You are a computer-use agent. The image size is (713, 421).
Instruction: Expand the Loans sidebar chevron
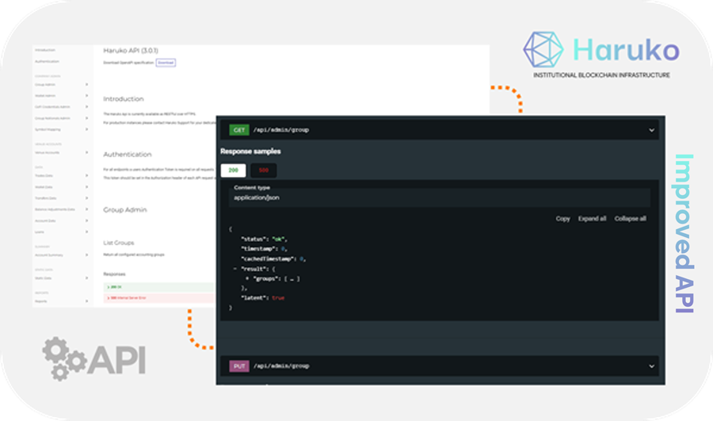click(x=86, y=232)
